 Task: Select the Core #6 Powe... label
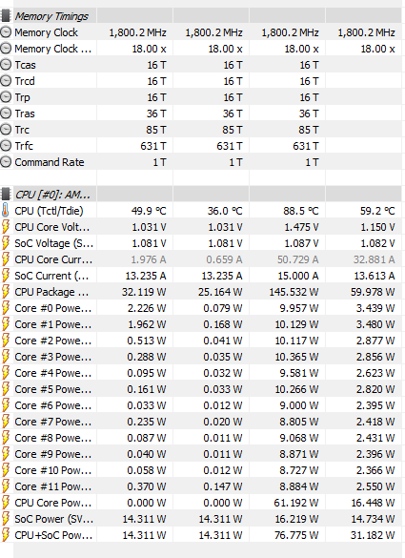(53, 405)
